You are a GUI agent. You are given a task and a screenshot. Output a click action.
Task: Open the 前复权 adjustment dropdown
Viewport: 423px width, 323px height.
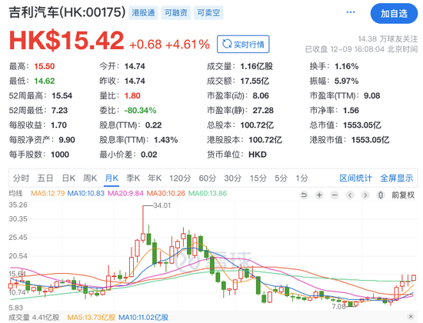(x=403, y=195)
